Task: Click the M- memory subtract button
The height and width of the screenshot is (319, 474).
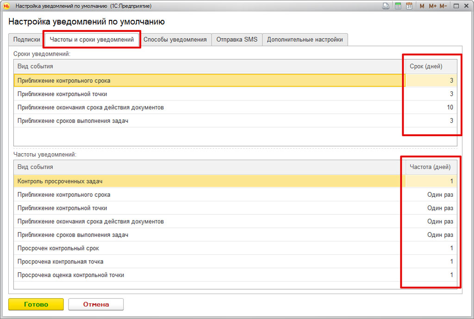Action: 443,6
